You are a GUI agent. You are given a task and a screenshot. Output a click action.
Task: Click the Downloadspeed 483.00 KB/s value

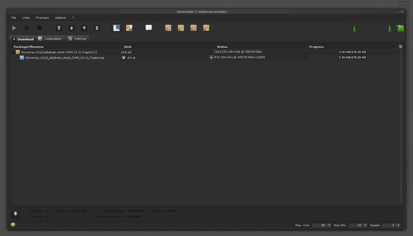[136, 211]
